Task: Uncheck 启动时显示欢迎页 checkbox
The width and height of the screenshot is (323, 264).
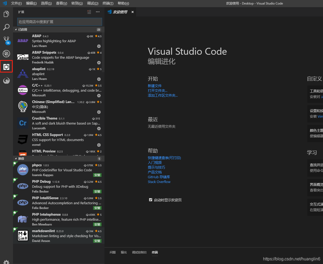Action: click(151, 200)
